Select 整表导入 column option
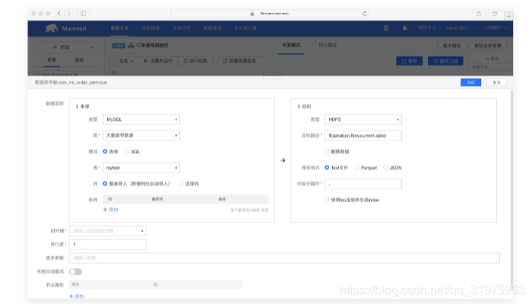This screenshot has height=304, width=532. click(105, 184)
